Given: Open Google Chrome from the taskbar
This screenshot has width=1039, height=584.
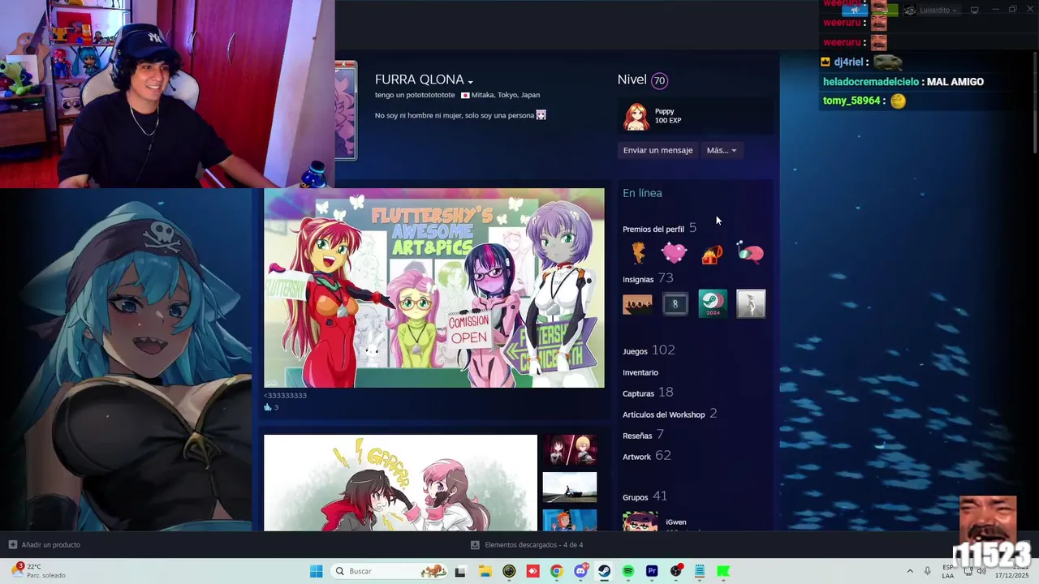Looking at the screenshot, I should point(556,571).
